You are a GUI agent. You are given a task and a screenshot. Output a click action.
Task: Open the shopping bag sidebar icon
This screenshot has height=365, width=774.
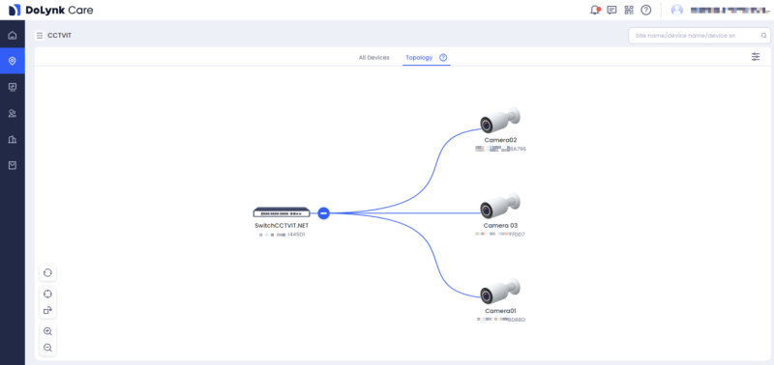(x=13, y=165)
